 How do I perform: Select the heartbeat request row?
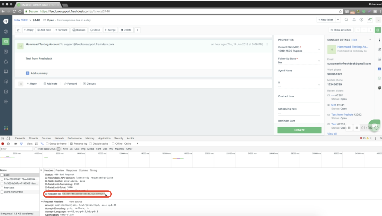coord(20,188)
